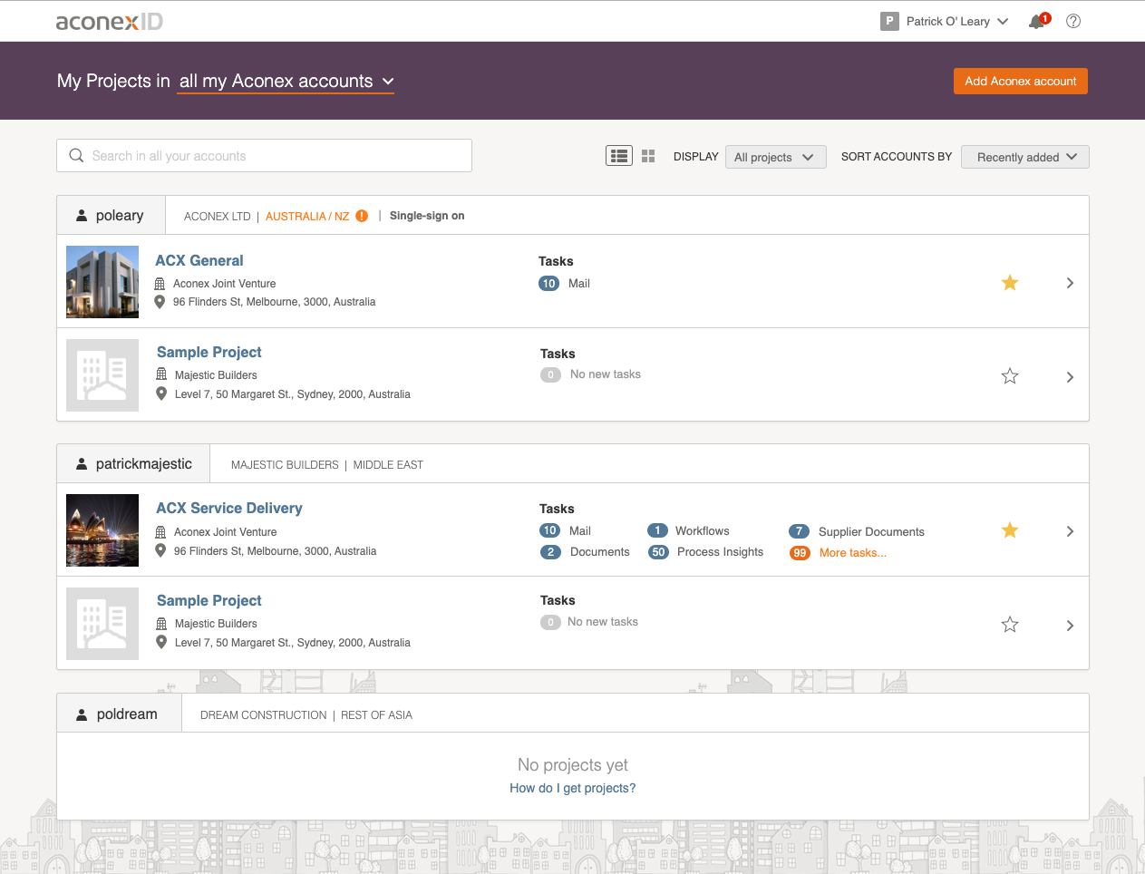Click the aconexID logo
The image size is (1145, 874).
[x=110, y=21]
